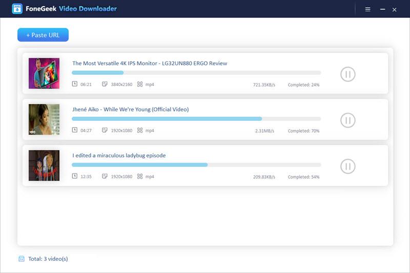Pause the LG32UN880 ERGO Review download
The image size is (410, 273).
click(348, 74)
